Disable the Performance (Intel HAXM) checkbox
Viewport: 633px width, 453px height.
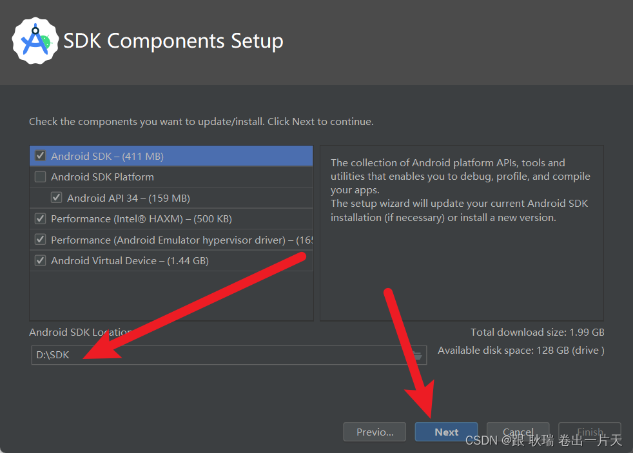point(40,218)
